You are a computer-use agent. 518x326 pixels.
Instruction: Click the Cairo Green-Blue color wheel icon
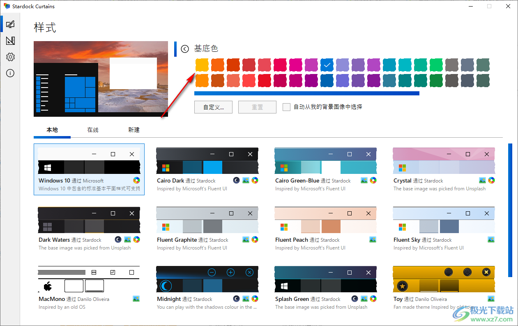point(373,180)
